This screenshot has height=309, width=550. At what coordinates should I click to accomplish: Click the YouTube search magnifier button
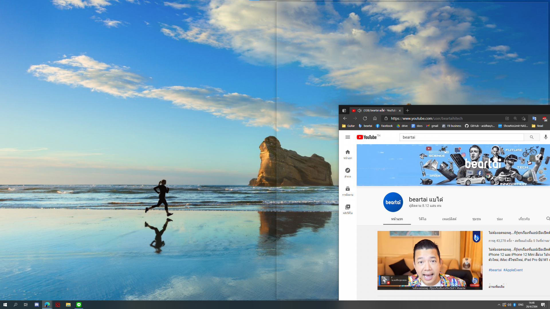[x=532, y=137]
